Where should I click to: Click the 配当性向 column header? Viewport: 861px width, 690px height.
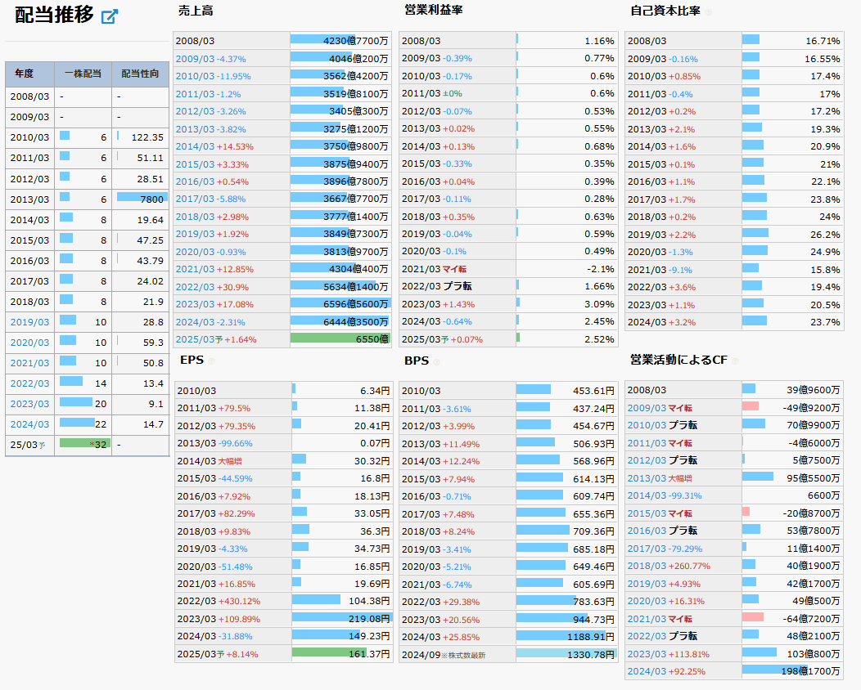tap(140, 74)
